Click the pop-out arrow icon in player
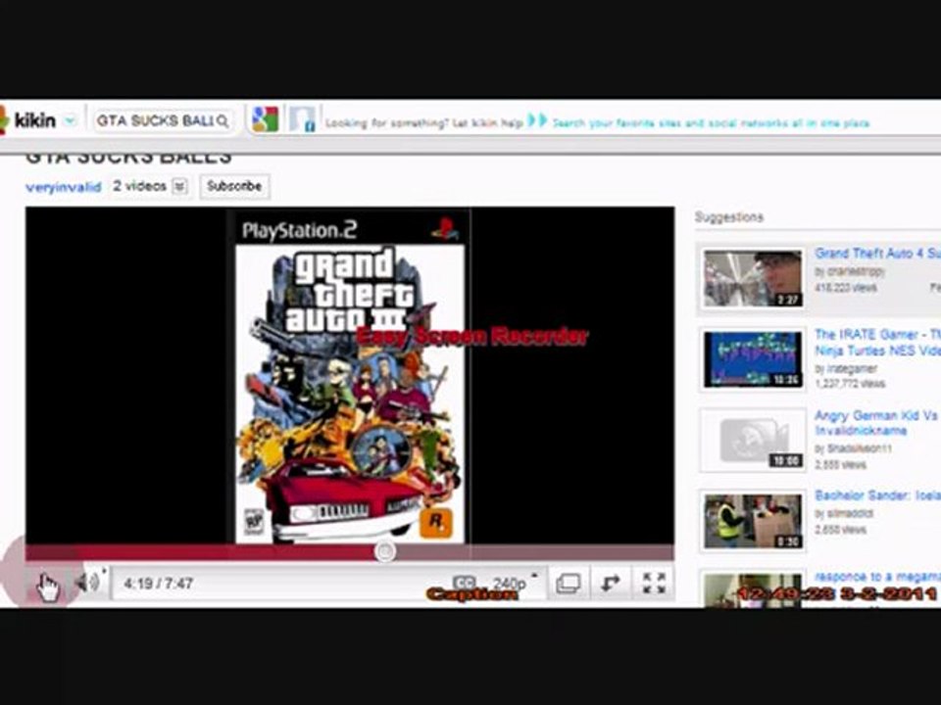This screenshot has height=705, width=941. pos(611,583)
